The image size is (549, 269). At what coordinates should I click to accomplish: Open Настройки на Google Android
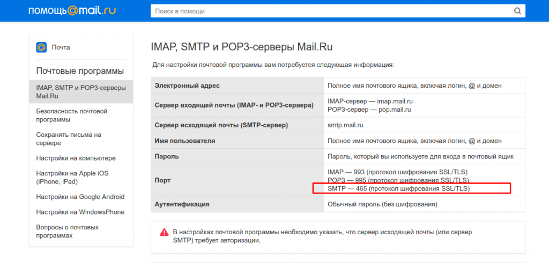click(80, 197)
